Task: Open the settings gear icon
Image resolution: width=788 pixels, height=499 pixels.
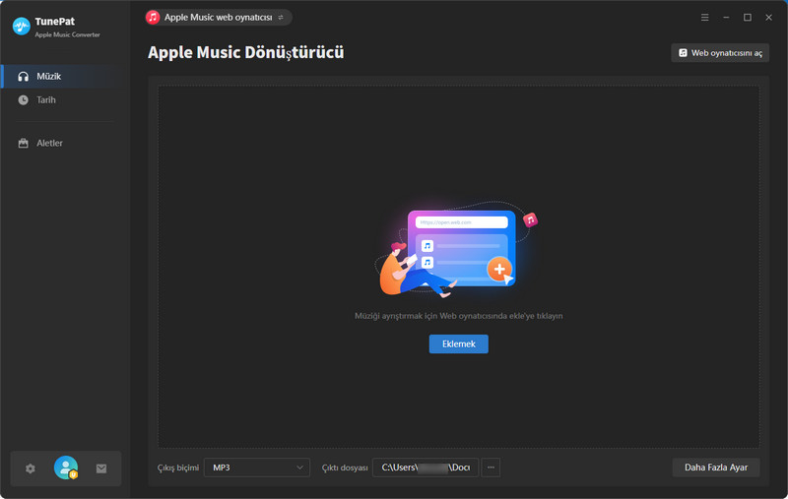Action: 31,469
